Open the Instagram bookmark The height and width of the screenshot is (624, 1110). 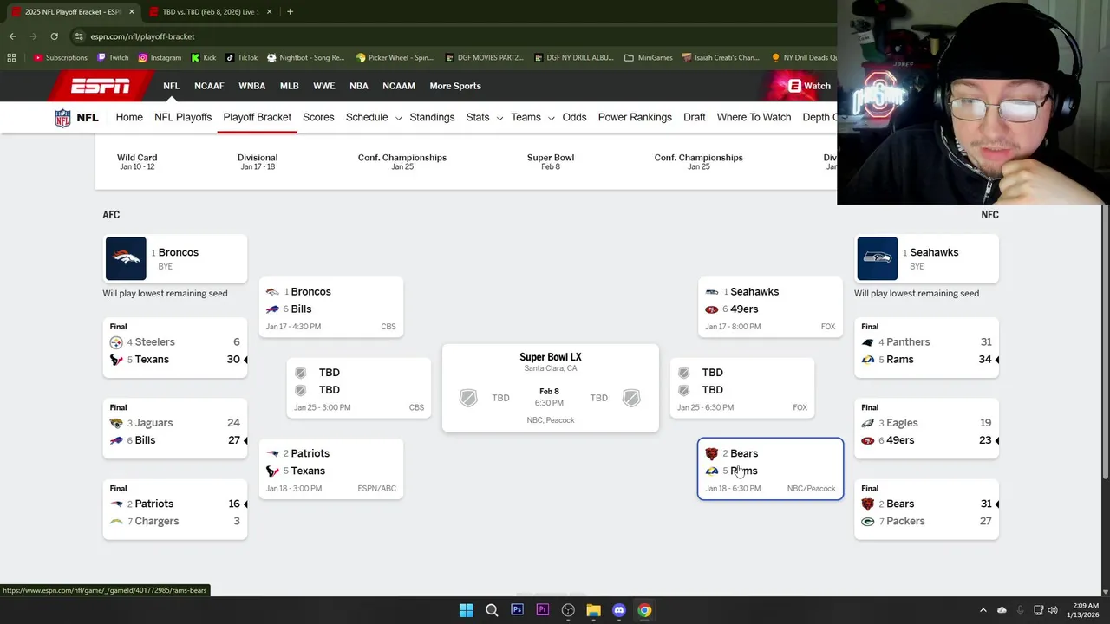click(x=160, y=58)
